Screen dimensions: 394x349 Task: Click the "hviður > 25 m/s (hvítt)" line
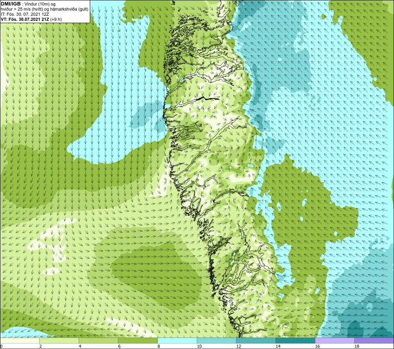[x=22, y=9]
